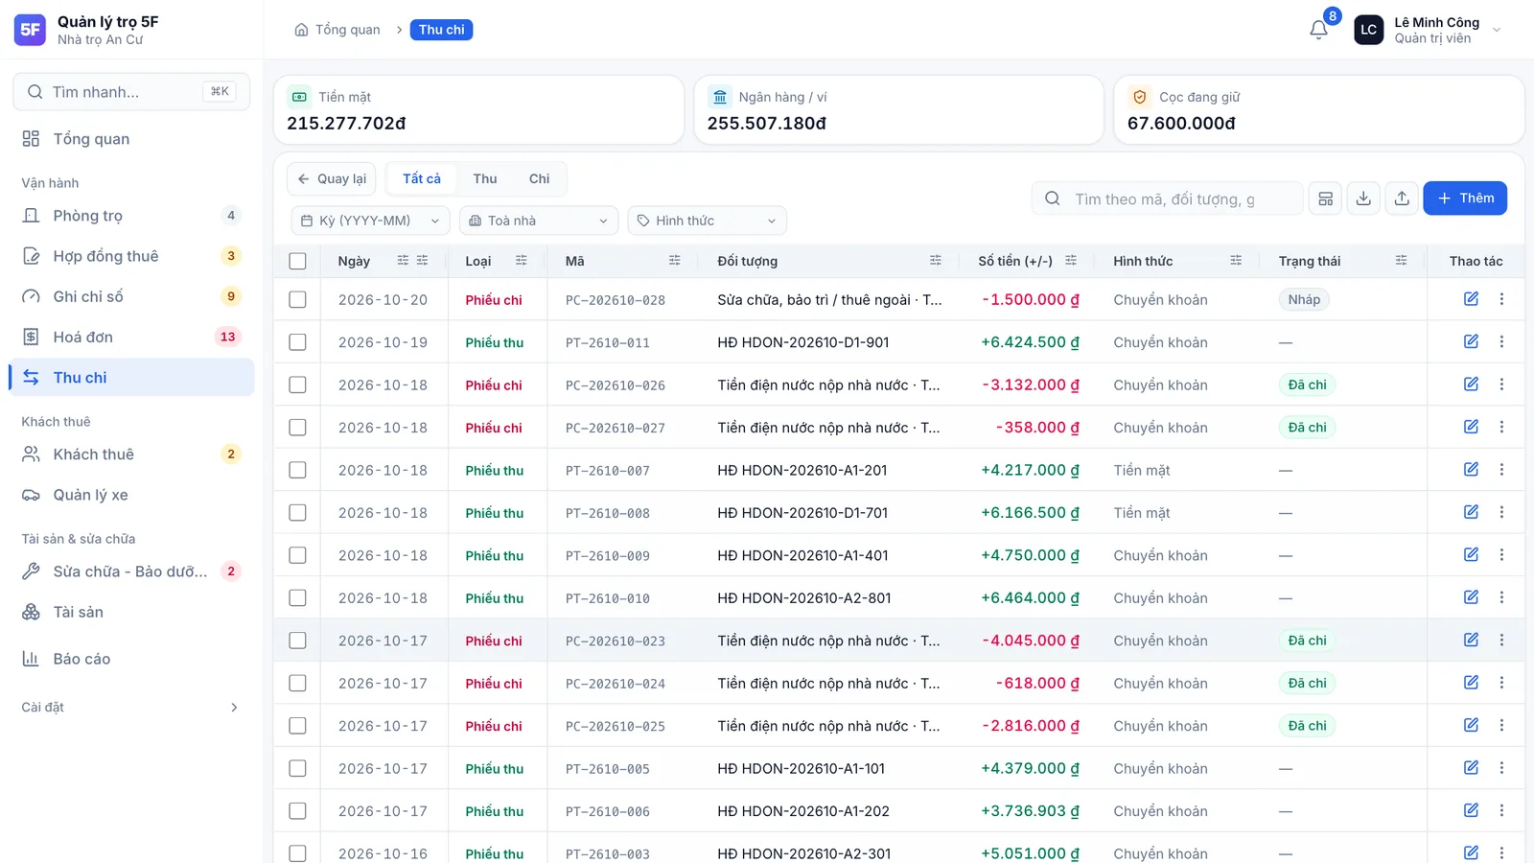Viewport: 1534px width, 863px height.
Task: Edit the PT-2610-007 receipt
Action: 1471,470
